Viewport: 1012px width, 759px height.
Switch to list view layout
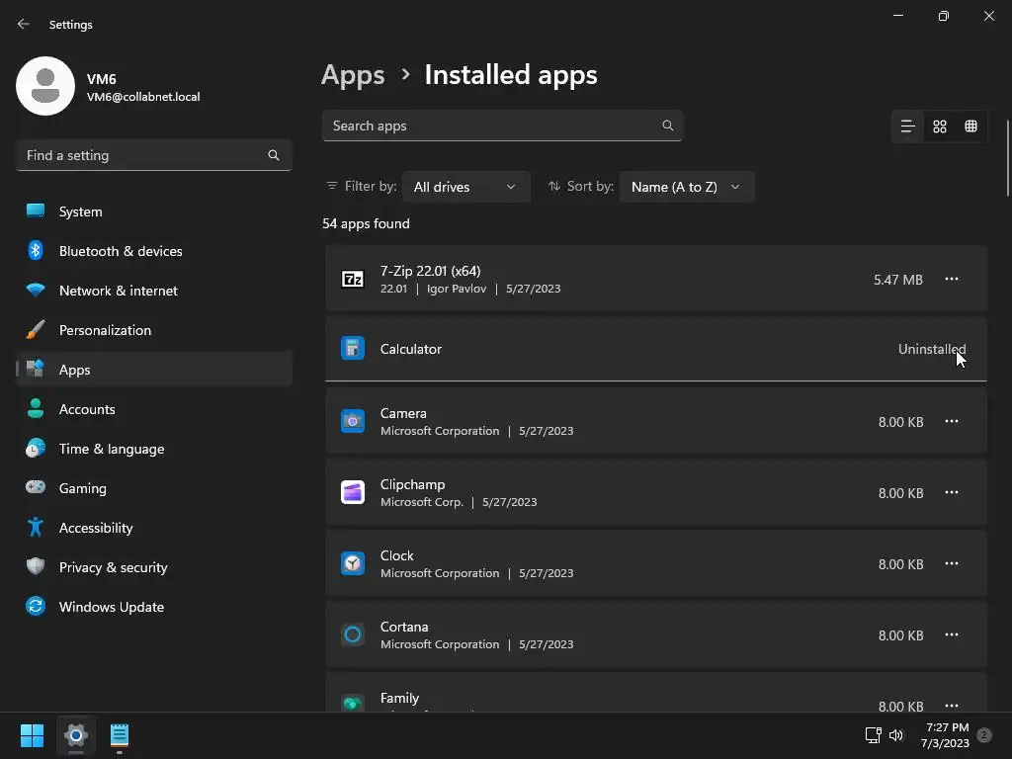907,126
